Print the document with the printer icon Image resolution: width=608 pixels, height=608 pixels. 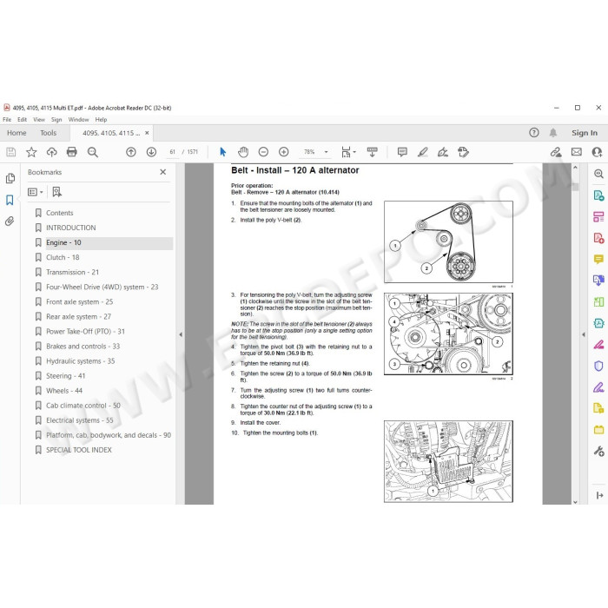(x=72, y=152)
